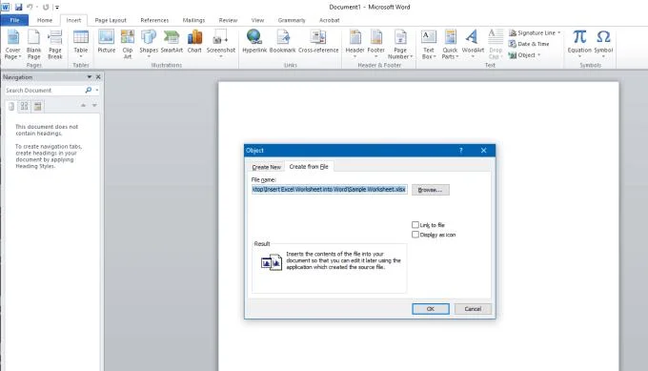Enable Display as icon checkbox
Image resolution: width=648 pixels, height=371 pixels.
(x=415, y=235)
